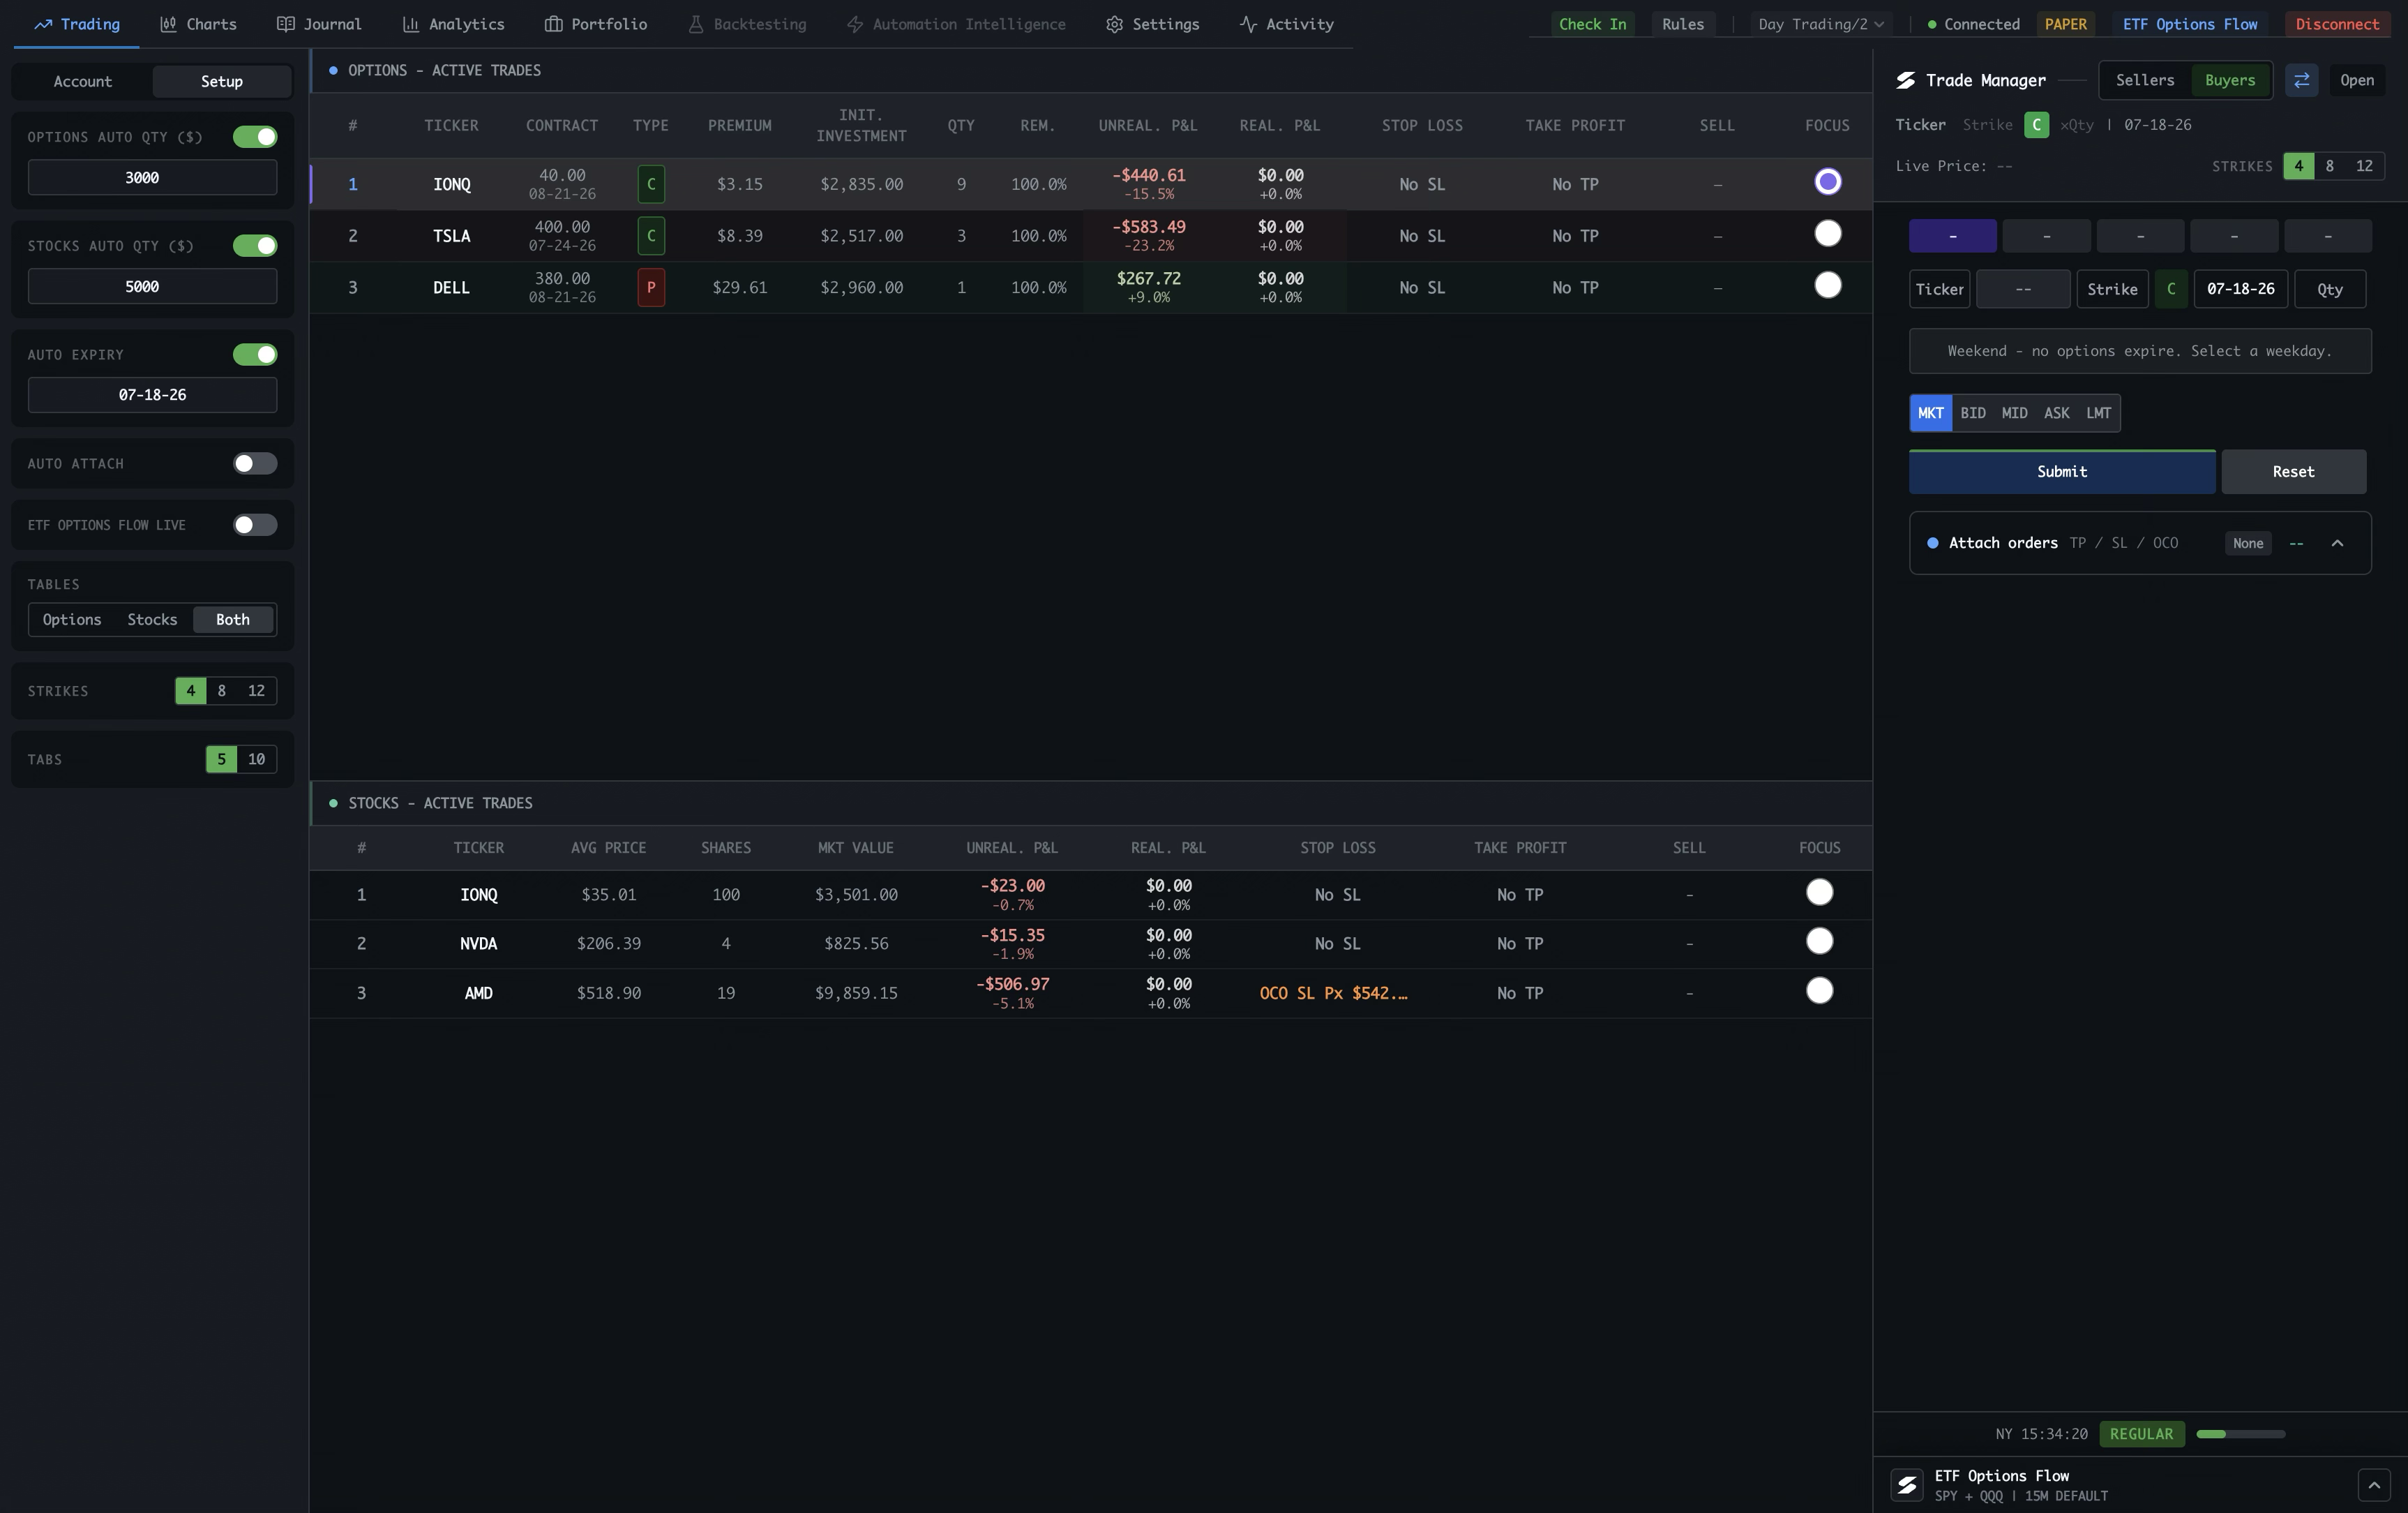Select the LMT order type
The image size is (2408, 1513).
[2098, 413]
